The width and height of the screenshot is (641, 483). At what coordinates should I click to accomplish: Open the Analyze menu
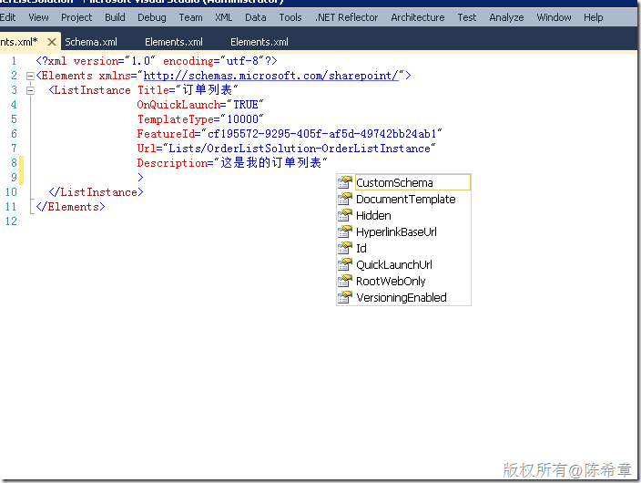click(x=506, y=17)
